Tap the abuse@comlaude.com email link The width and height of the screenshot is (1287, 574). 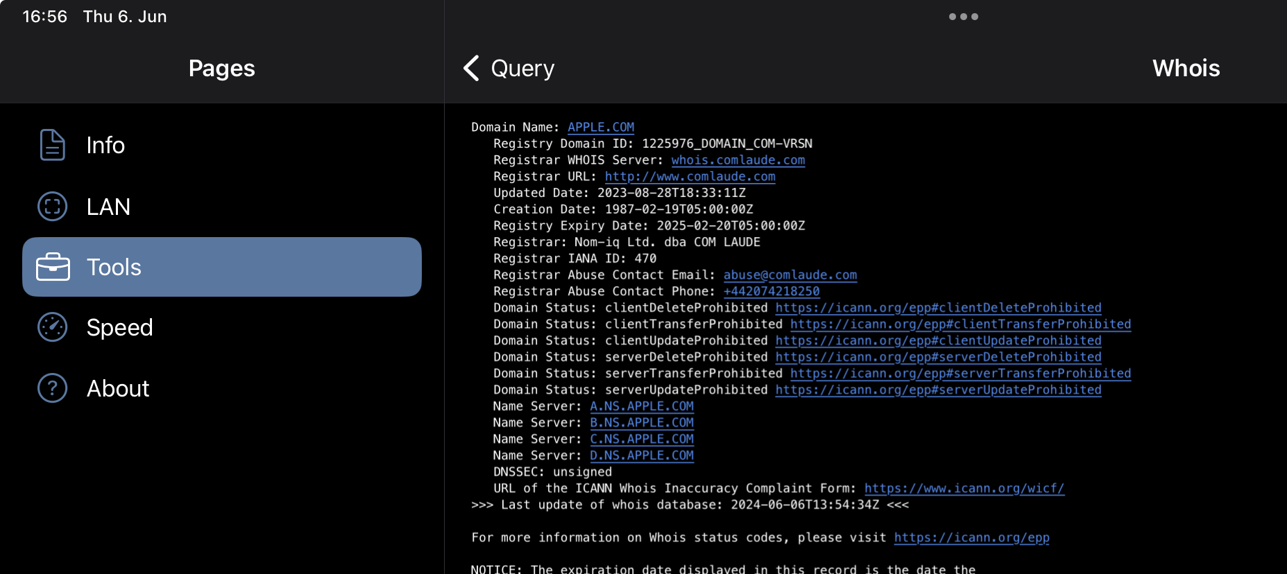pyautogui.click(x=790, y=275)
